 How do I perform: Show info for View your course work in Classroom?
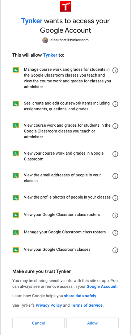[x=115, y=154]
